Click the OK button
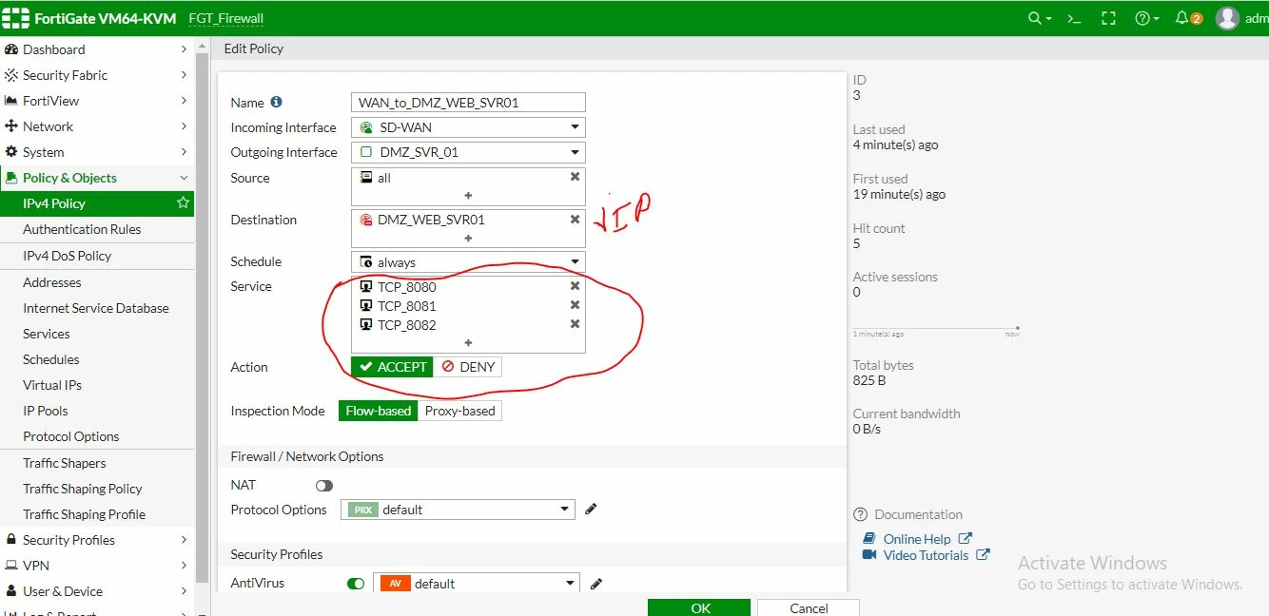The width and height of the screenshot is (1269, 616). (699, 607)
